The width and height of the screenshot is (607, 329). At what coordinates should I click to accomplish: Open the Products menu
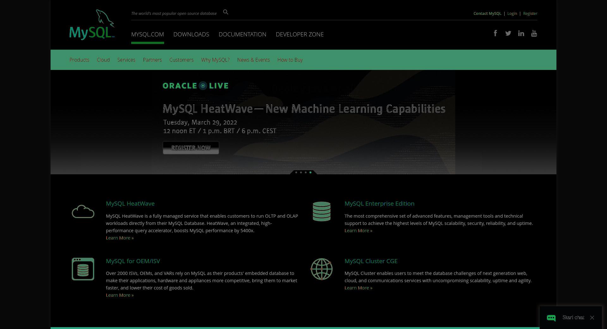pyautogui.click(x=79, y=60)
